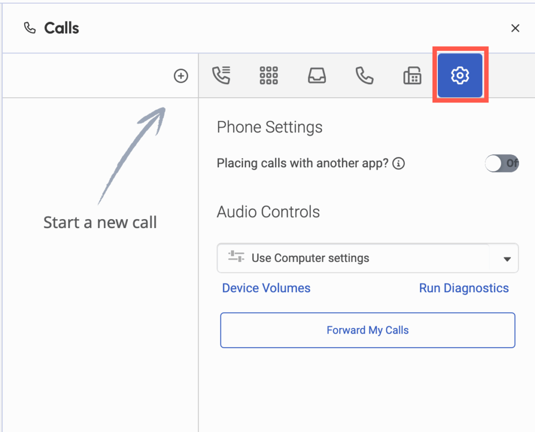Click the Calls header phone icon
The width and height of the screenshot is (535, 432).
point(29,28)
